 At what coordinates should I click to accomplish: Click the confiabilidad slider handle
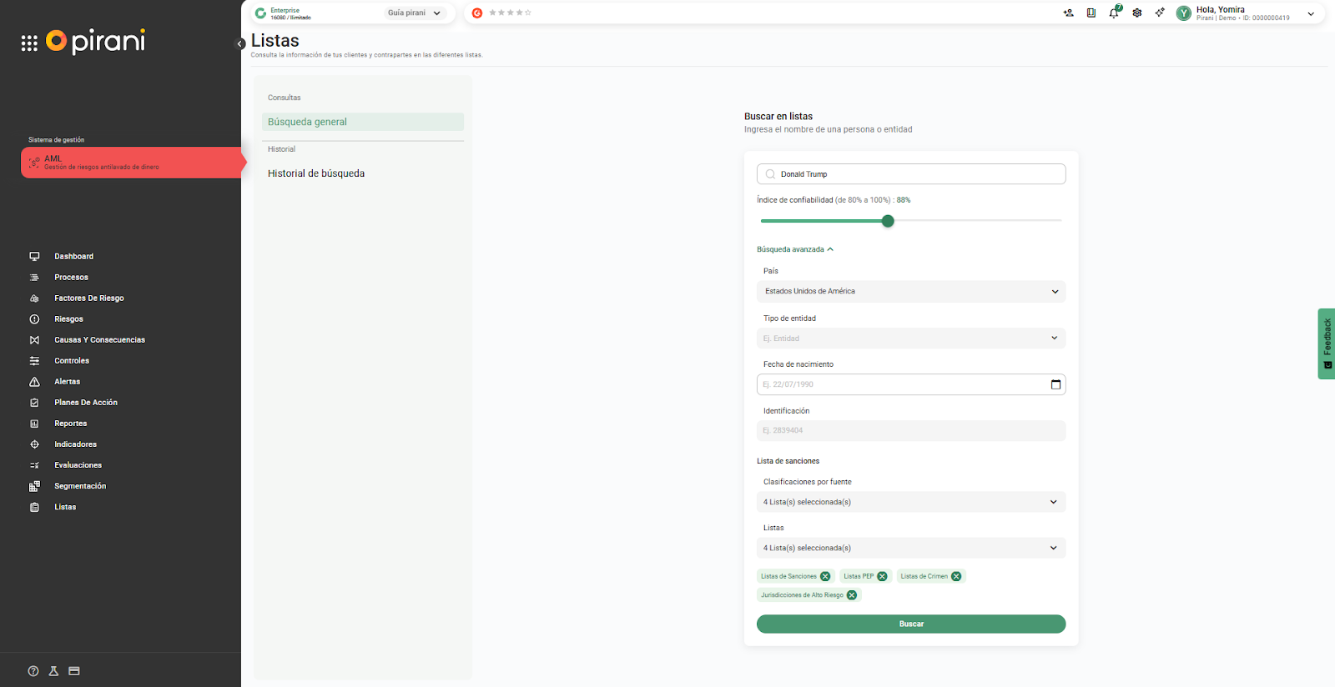point(888,221)
